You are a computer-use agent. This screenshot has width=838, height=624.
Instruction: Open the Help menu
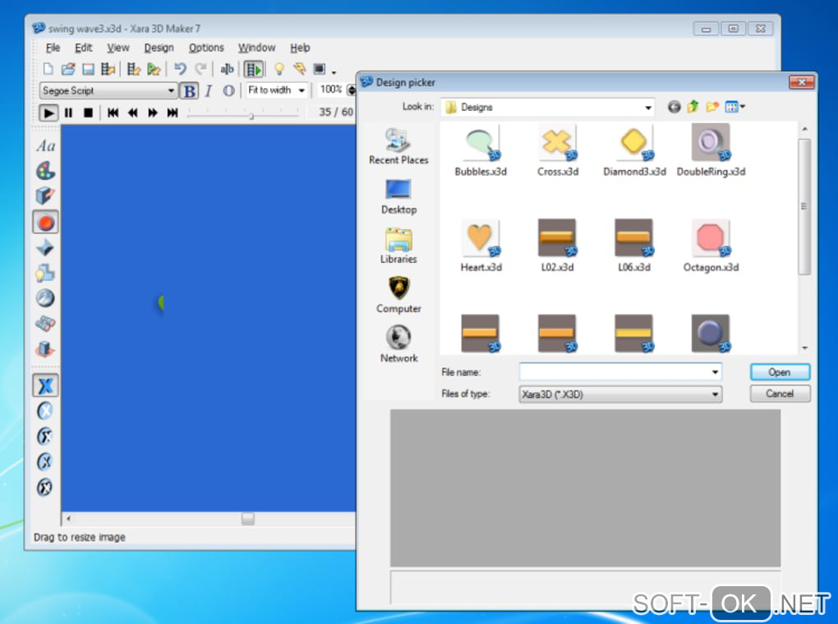point(300,48)
